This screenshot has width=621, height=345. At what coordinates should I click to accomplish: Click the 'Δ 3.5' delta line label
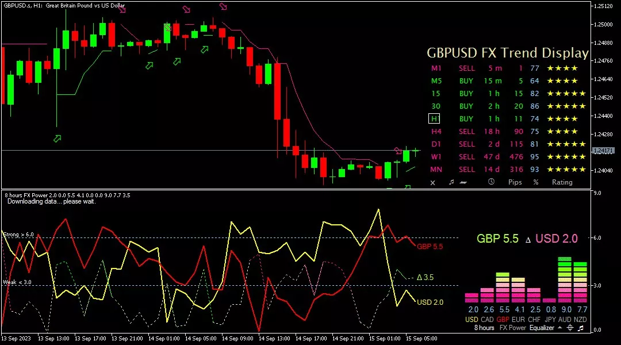[x=425, y=277]
